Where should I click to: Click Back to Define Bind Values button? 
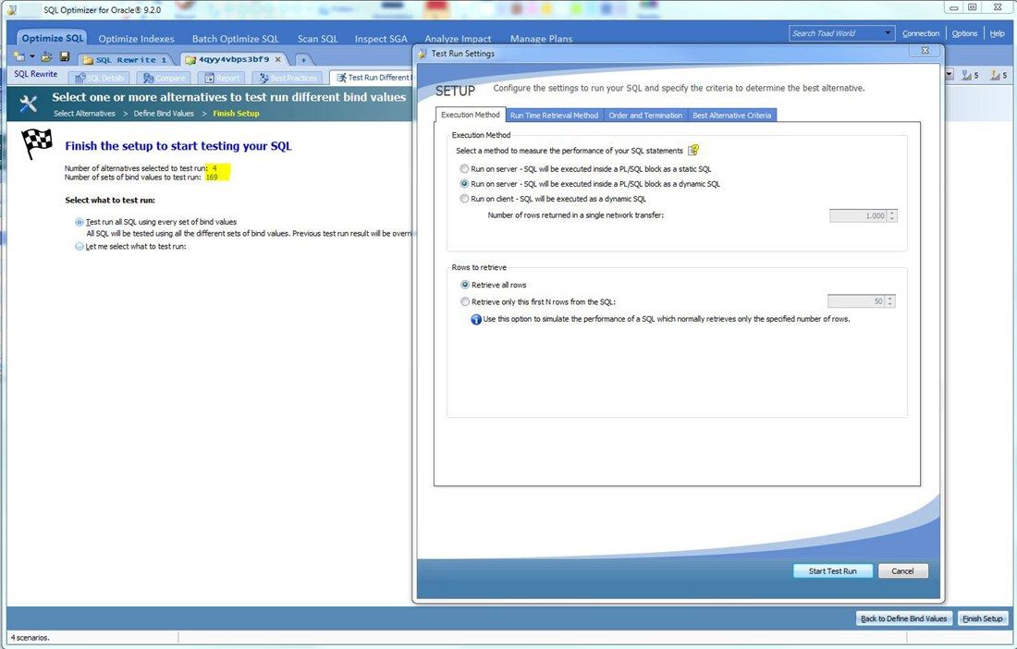903,618
